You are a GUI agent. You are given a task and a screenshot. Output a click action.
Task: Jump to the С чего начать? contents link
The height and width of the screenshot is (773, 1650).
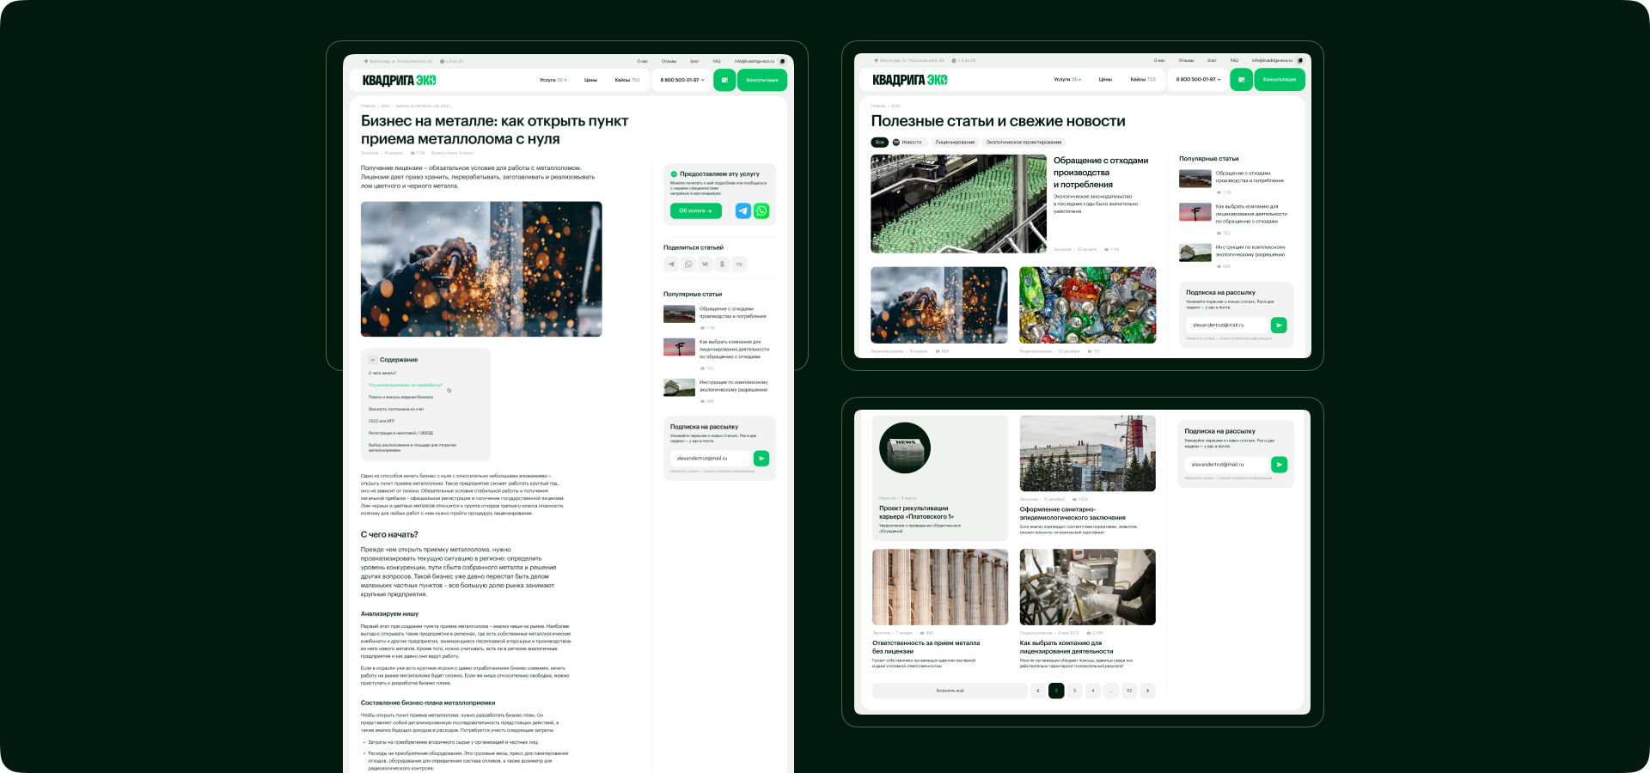click(x=382, y=374)
